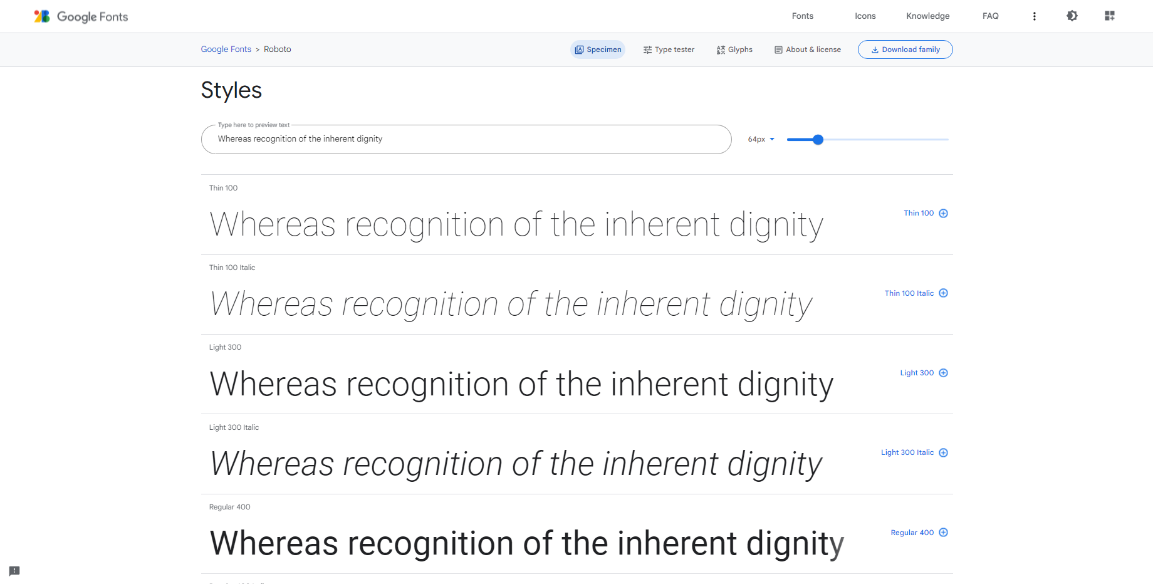Add Light 300 Italic via plus icon

coord(943,453)
